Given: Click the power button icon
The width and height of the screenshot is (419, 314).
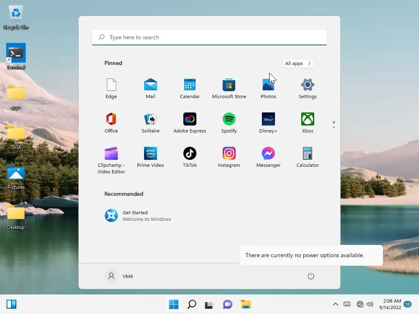Looking at the screenshot, I should pos(311,276).
